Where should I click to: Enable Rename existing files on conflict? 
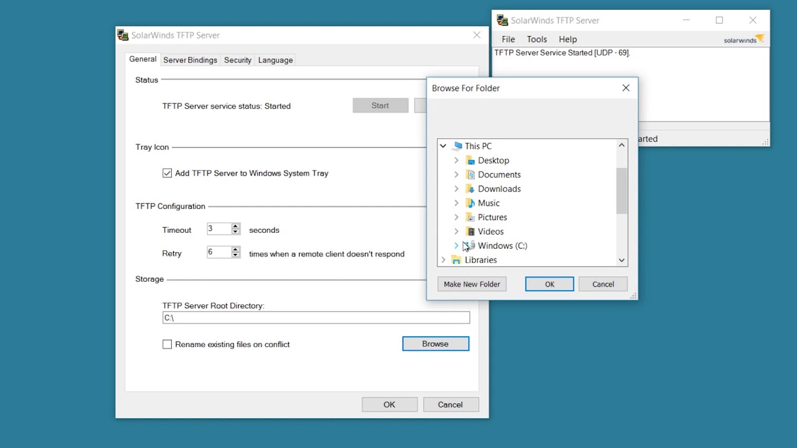click(x=167, y=344)
